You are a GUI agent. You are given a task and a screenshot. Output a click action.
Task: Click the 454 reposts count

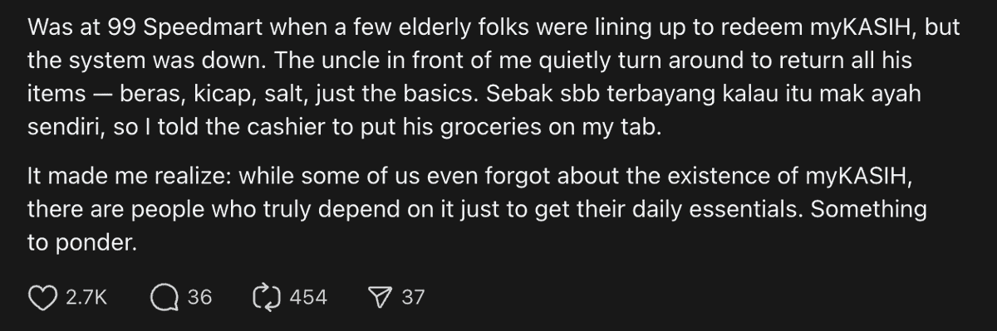pyautogui.click(x=307, y=297)
